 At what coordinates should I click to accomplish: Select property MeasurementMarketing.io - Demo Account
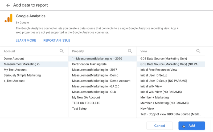[x=103, y=81]
